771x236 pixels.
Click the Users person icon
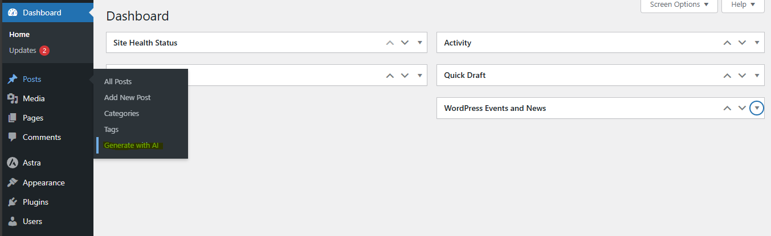coord(13,222)
